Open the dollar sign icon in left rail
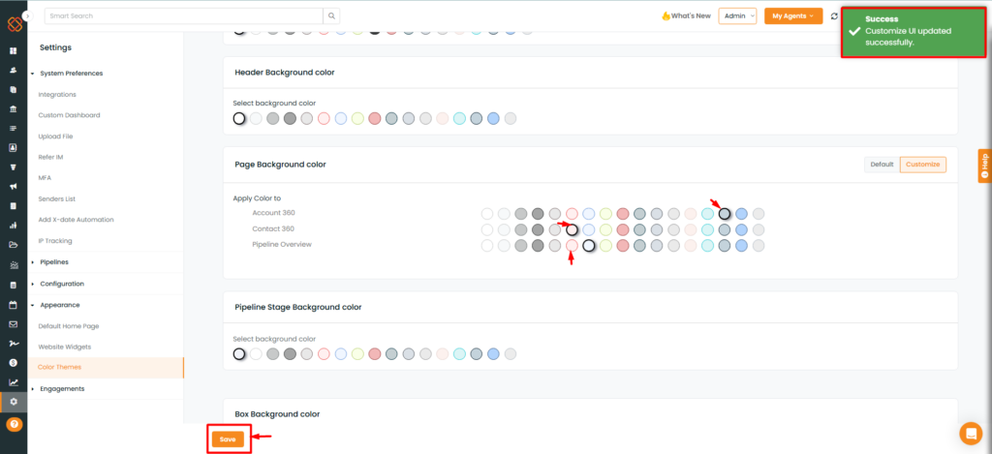The height and width of the screenshot is (454, 992). (14, 363)
